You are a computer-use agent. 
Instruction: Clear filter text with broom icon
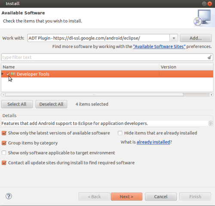tap(209, 57)
